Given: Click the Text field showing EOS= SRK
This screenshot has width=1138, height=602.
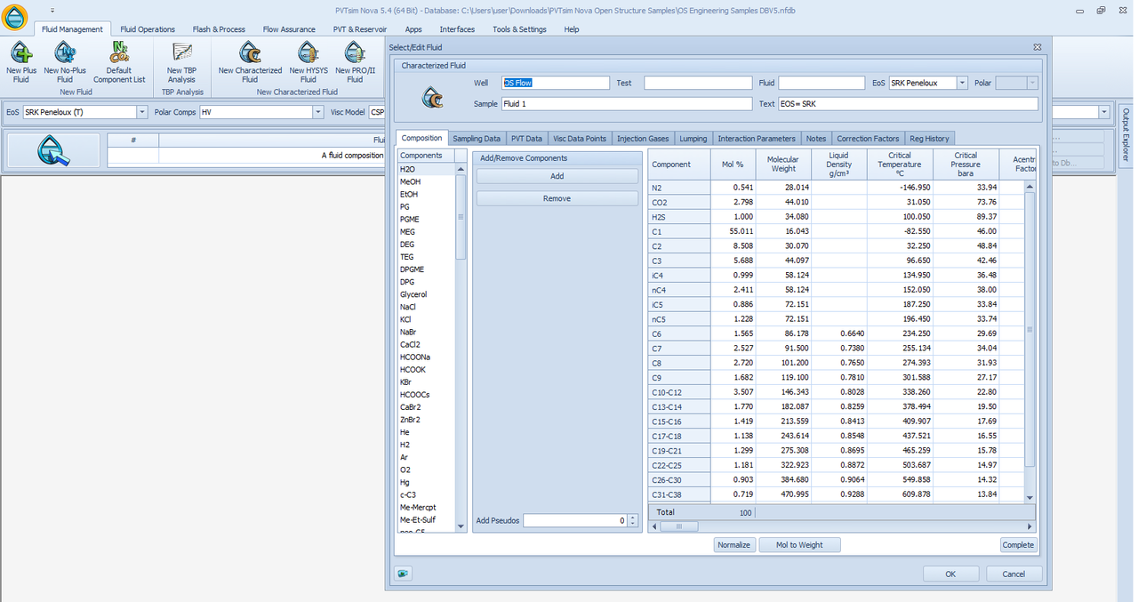Looking at the screenshot, I should (x=908, y=104).
